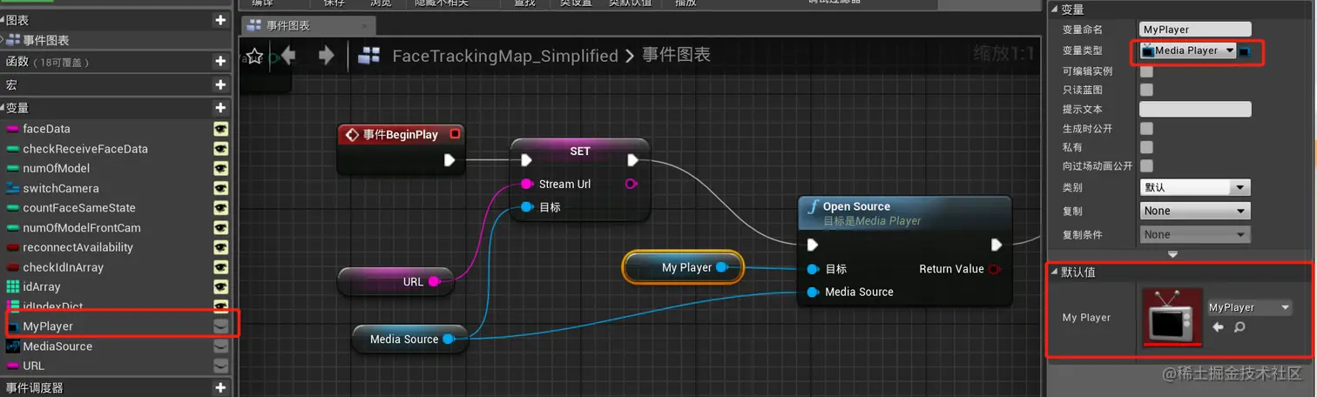The height and width of the screenshot is (397, 1317).
Task: Click the faceData variable type pill icon
Action: 12,129
